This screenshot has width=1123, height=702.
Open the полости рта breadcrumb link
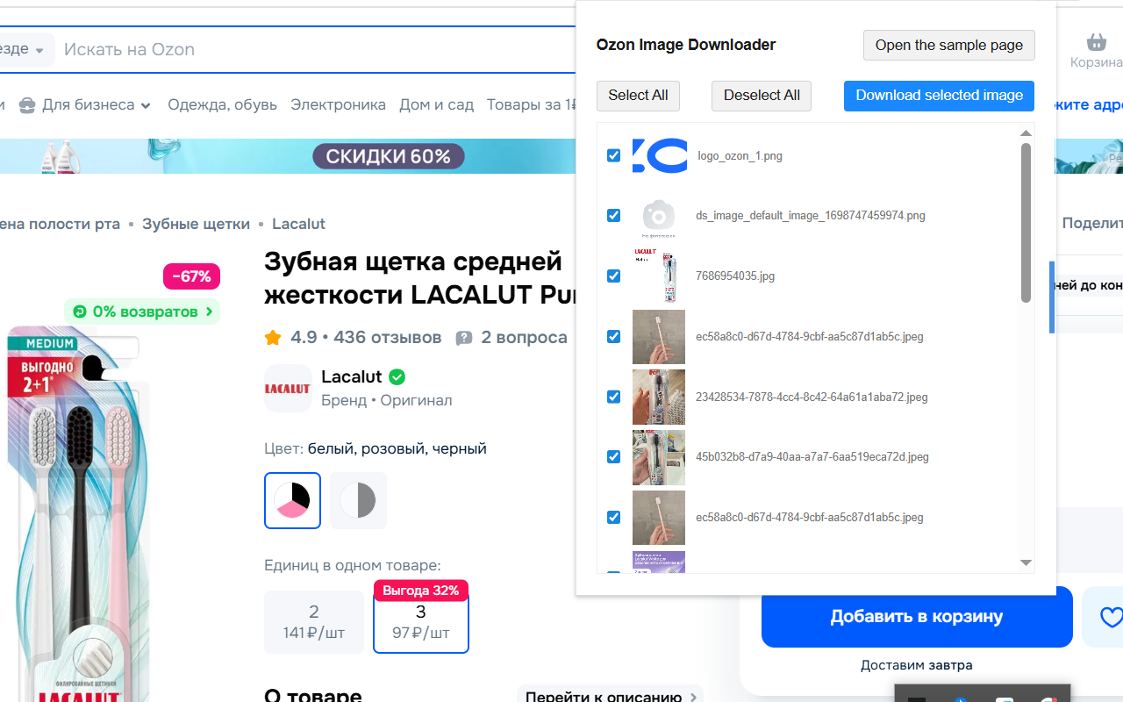(x=60, y=224)
